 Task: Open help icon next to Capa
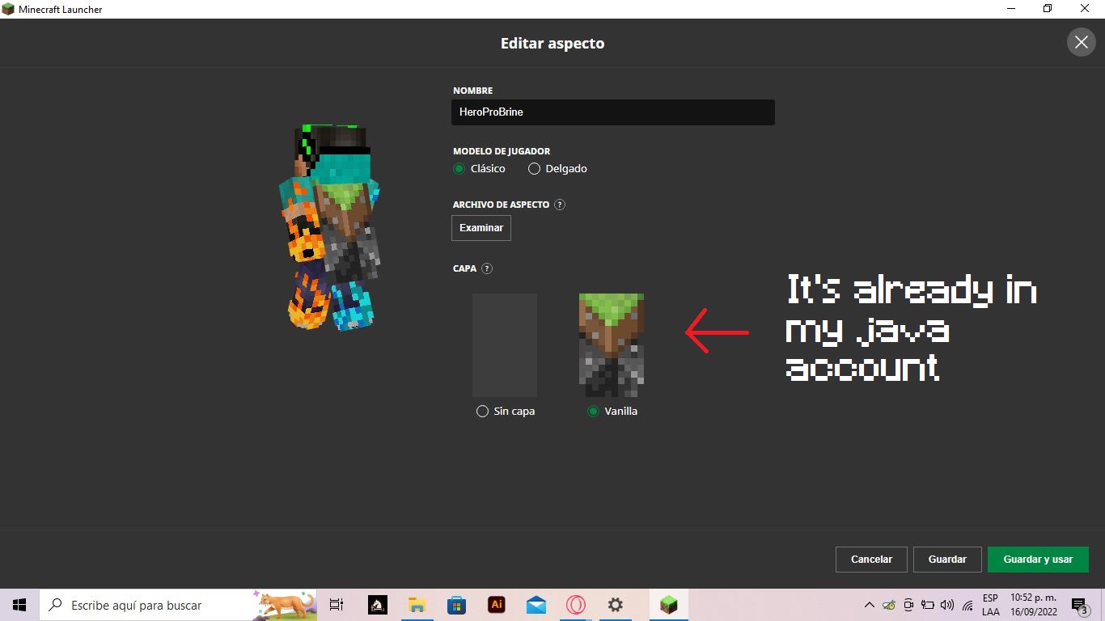coord(487,268)
